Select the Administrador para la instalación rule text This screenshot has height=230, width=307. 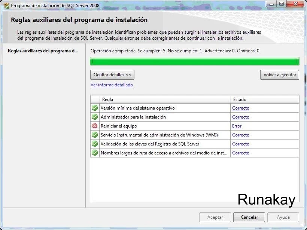click(133, 117)
